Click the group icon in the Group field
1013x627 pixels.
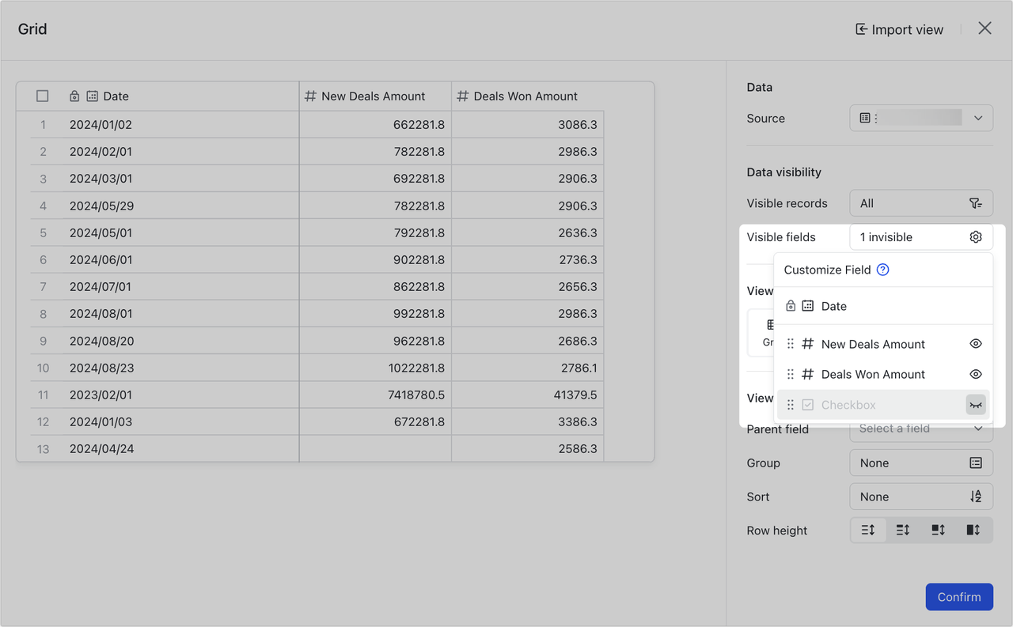point(976,463)
